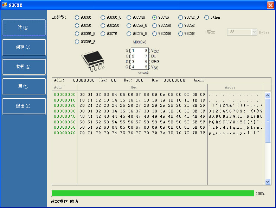
Task: Choose the 93CS46 IC type
Action: (136, 17)
